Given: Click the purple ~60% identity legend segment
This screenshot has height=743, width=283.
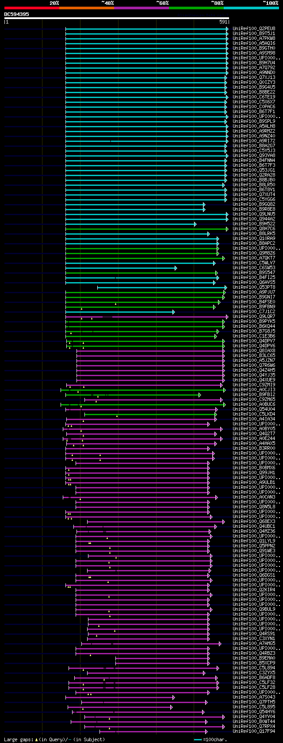Looking at the screenshot, I should (x=141, y=8).
